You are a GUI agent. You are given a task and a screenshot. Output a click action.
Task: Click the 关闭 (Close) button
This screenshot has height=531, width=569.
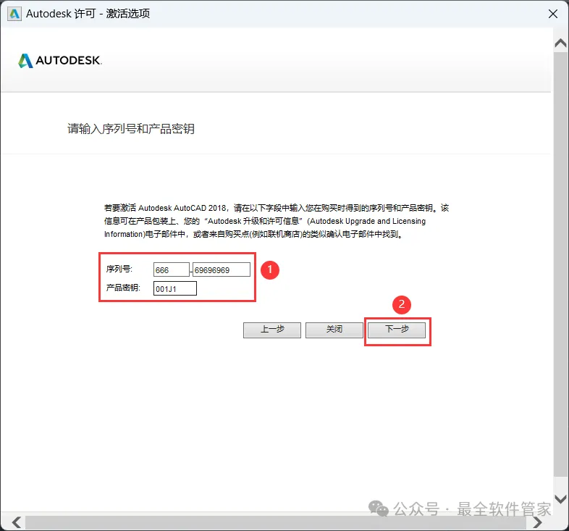tap(334, 330)
